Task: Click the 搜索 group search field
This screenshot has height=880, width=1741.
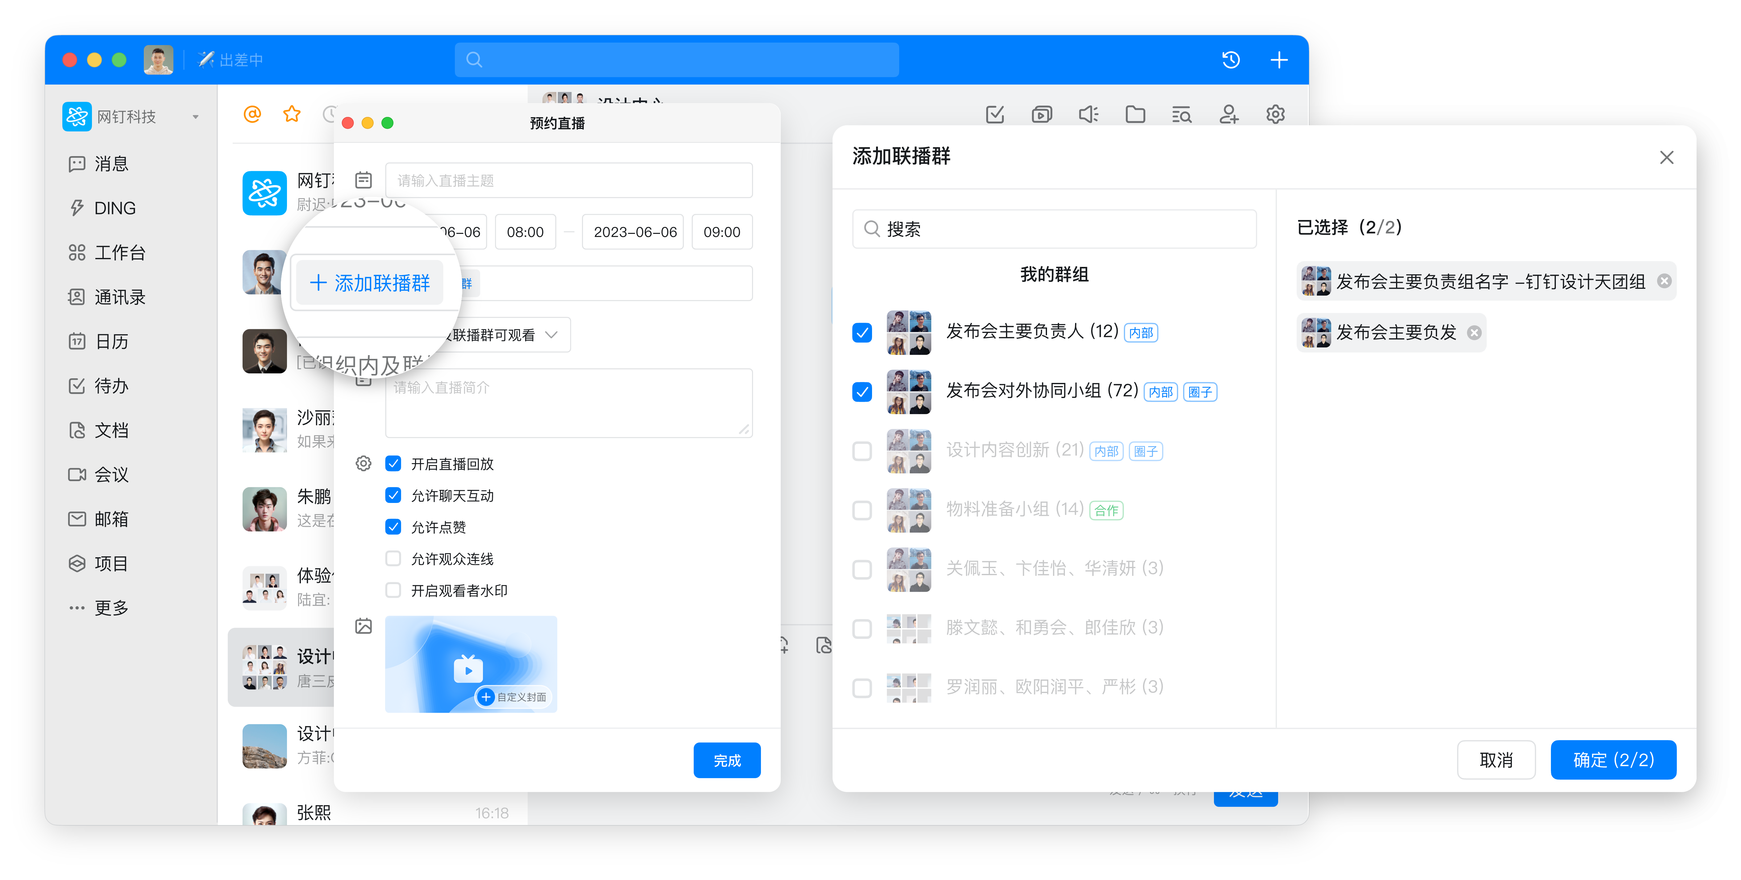Action: pos(1054,229)
